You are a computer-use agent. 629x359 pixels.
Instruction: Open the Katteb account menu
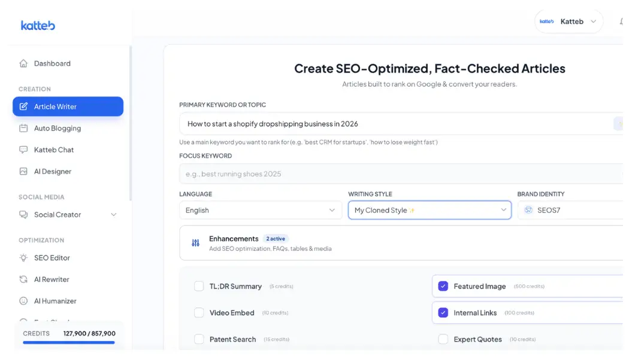tap(568, 21)
